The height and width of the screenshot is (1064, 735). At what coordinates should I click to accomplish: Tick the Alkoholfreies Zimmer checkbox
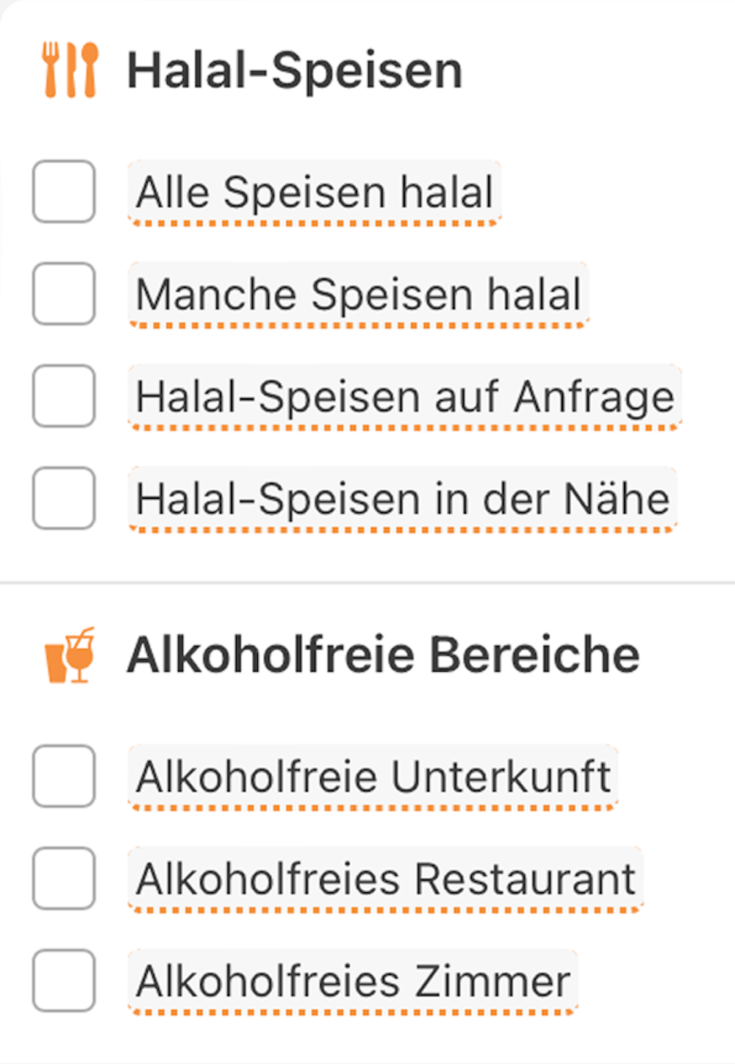point(64,981)
